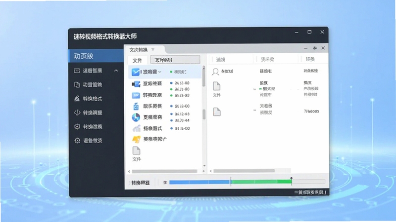Expand the small dropdown arrow in highlighted row

click(x=159, y=72)
